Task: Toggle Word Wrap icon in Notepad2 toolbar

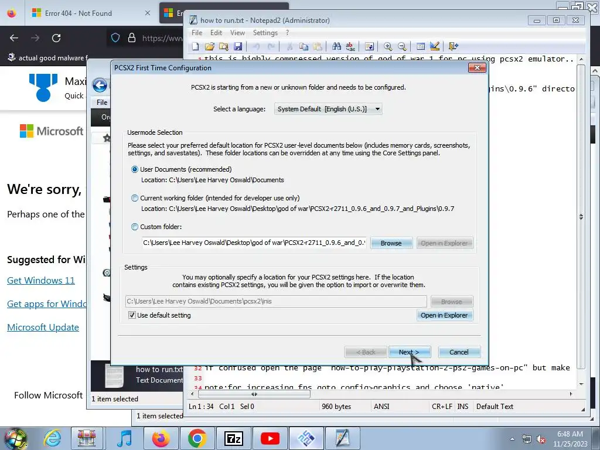Action: (x=369, y=46)
